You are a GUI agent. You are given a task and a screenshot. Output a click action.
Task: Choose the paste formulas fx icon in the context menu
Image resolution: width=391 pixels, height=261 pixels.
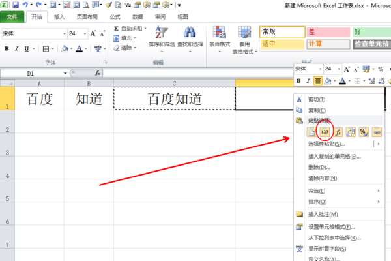[x=338, y=132]
